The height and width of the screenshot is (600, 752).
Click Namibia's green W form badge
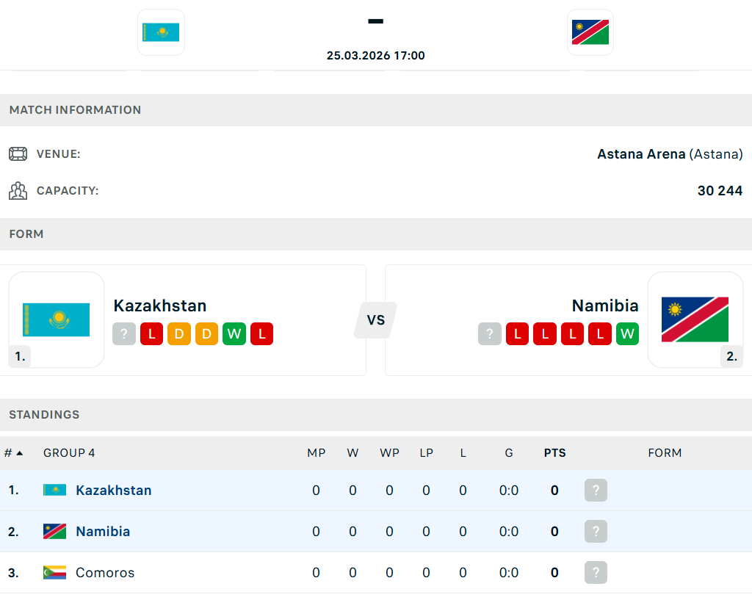[627, 334]
